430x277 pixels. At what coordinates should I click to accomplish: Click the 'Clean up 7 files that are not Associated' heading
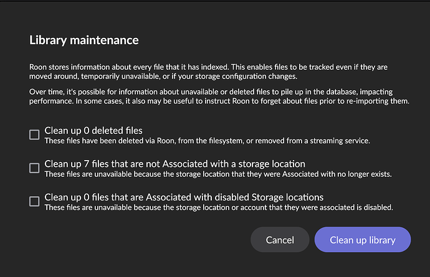pos(175,164)
